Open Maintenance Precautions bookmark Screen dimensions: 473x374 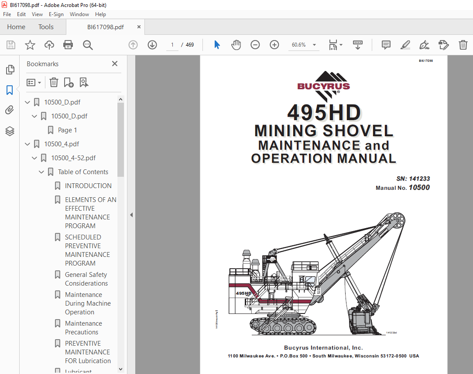tap(83, 328)
